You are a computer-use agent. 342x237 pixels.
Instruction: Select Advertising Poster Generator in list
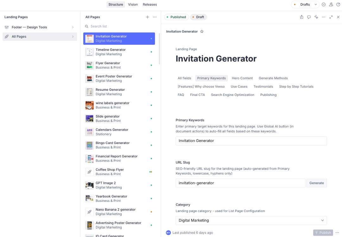point(119,225)
